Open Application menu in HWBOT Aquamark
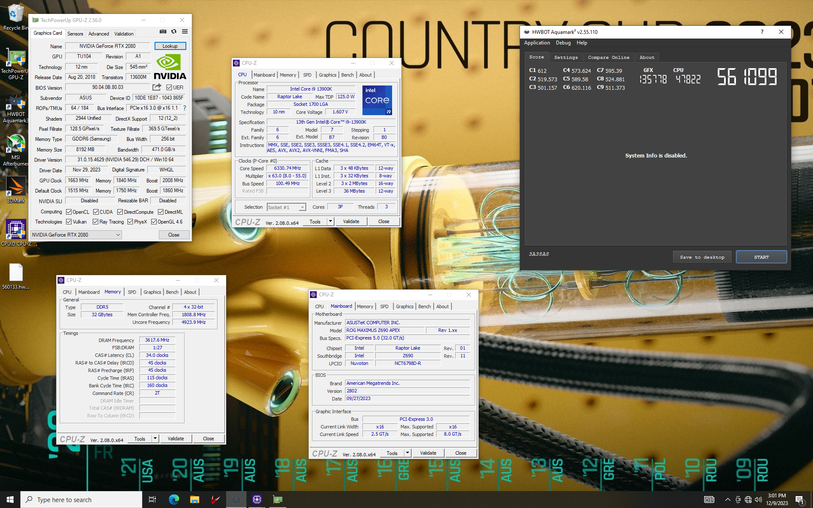The width and height of the screenshot is (813, 508). 537,43
